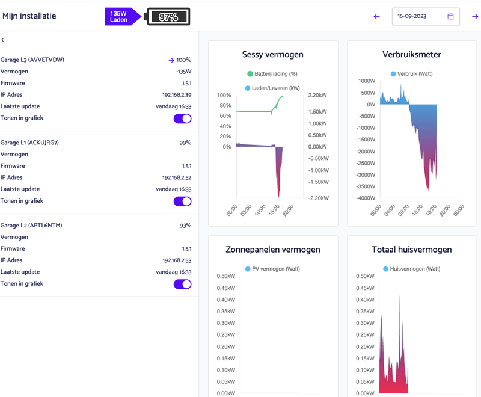Image resolution: width=481 pixels, height=397 pixels.
Task: Click the 16-09-2023 date field
Action: pyautogui.click(x=418, y=16)
